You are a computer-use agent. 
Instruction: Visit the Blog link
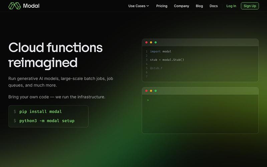coord(199,6)
